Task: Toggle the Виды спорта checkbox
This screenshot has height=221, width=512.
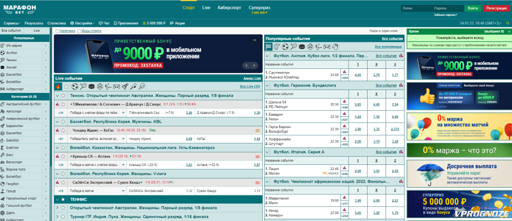Action: pos(79,31)
